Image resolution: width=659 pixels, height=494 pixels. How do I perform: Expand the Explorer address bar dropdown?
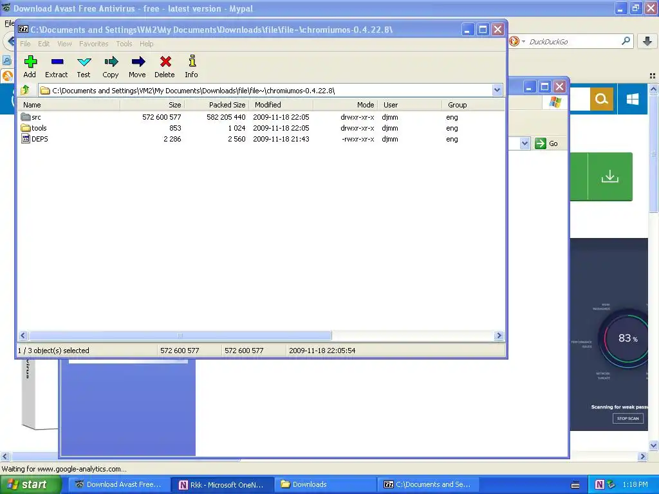(x=524, y=143)
